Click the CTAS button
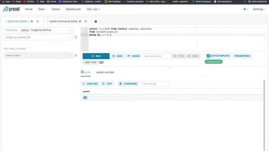Screen dimensions: 269x151 coord(179,56)
